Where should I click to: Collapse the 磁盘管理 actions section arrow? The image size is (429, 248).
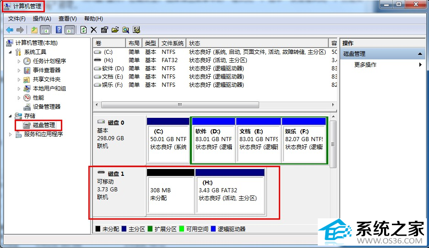(x=420, y=54)
